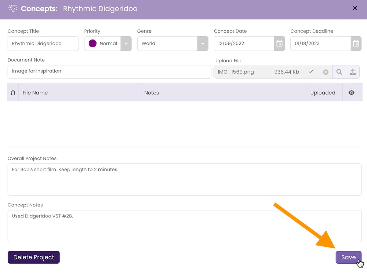Edit the Concept Title field
Viewport: 367px width, 276px height.
(43, 44)
